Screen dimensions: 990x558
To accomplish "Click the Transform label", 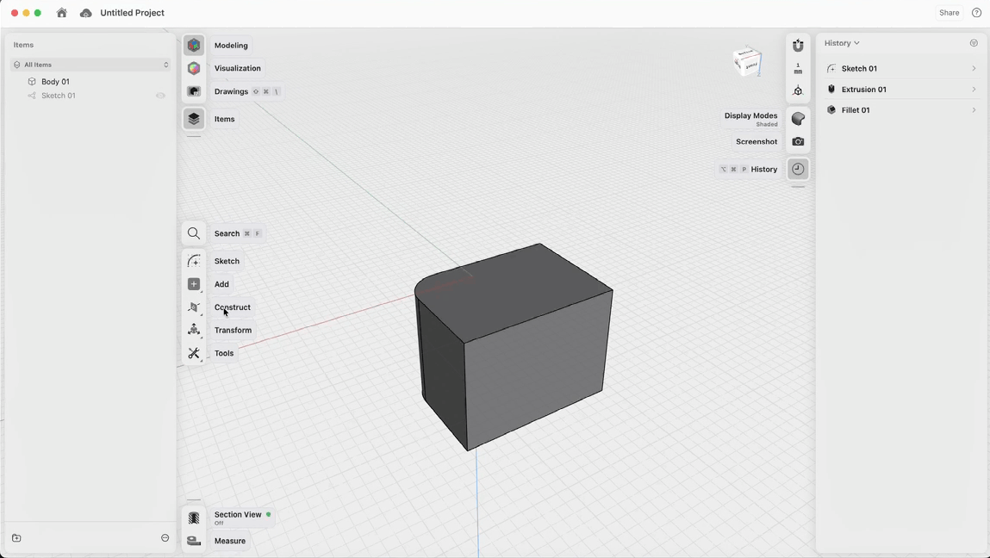I will click(233, 330).
